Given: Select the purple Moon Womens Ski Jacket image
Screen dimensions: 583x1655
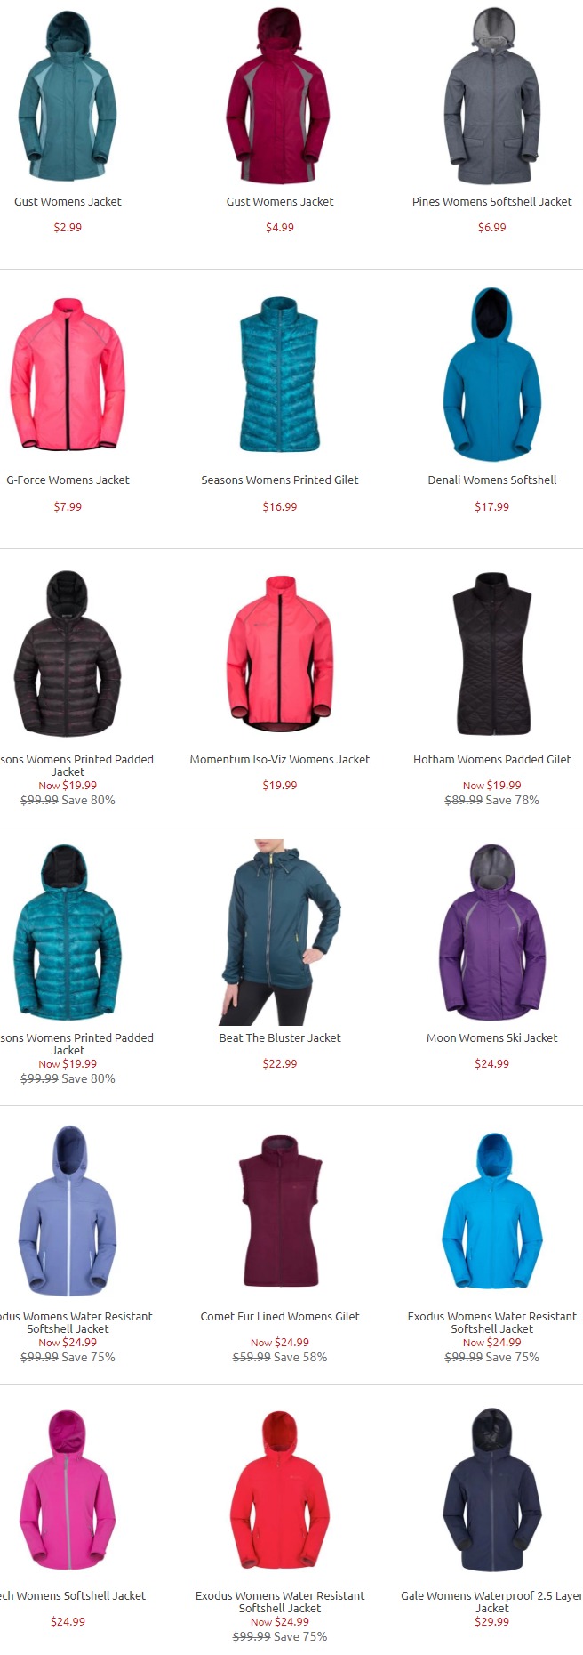Looking at the screenshot, I should coord(491,932).
